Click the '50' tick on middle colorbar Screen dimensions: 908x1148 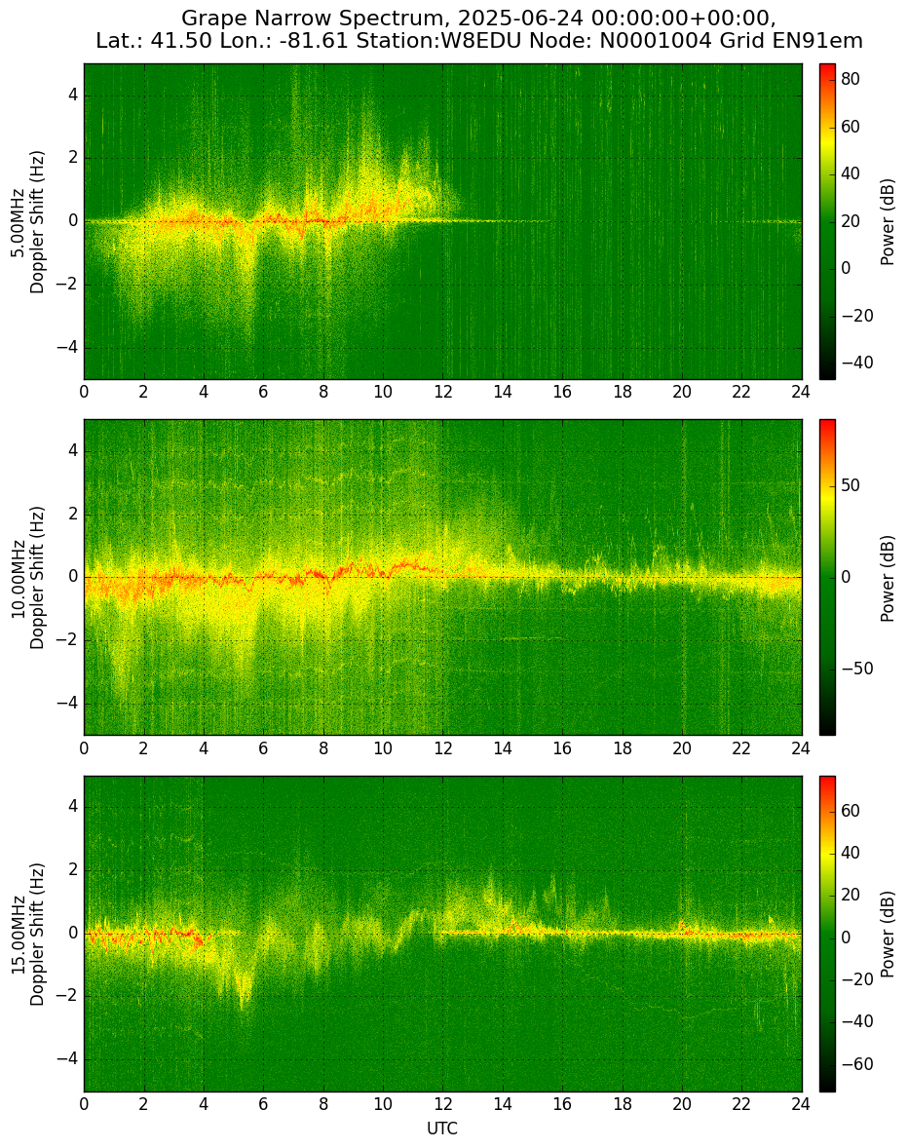tap(851, 486)
